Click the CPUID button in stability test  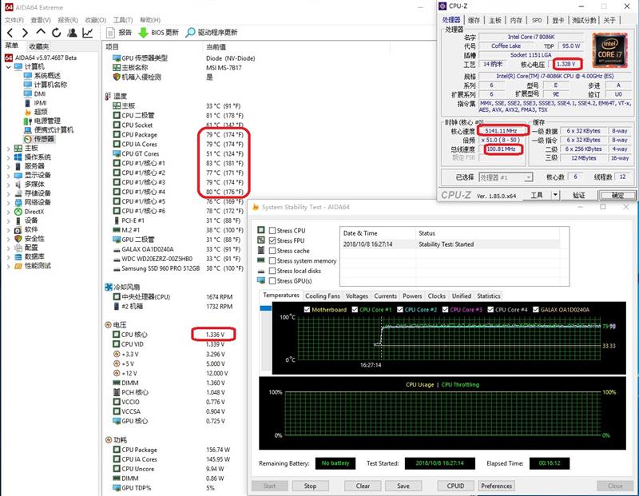[455, 486]
